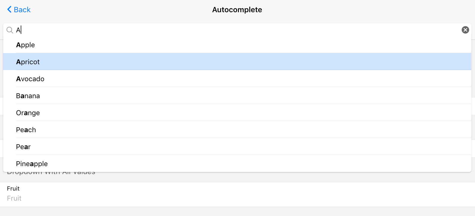This screenshot has width=475, height=216.
Task: Pick Avocado in the autocomplete list
Action: [30, 79]
